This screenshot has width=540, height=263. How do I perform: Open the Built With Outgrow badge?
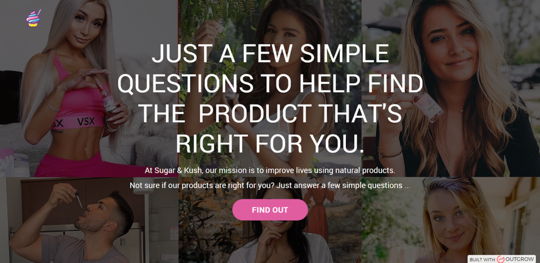502,259
